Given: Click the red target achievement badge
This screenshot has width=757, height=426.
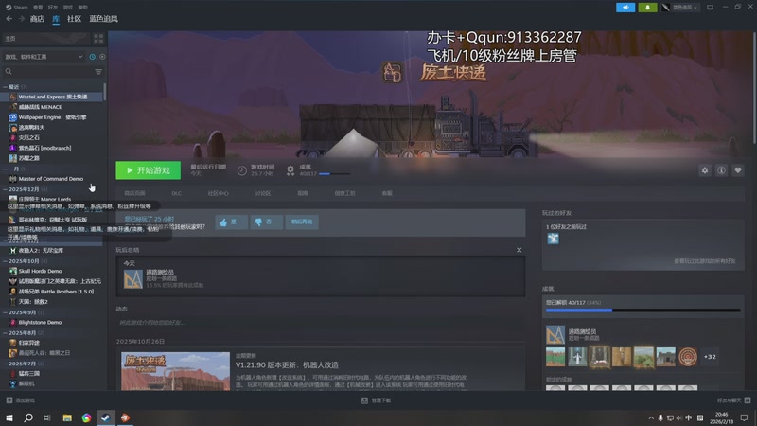Looking at the screenshot, I should tap(688, 357).
